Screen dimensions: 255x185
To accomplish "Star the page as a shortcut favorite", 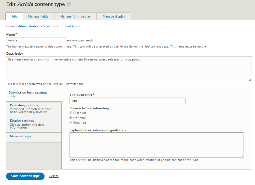I will (x=69, y=4).
